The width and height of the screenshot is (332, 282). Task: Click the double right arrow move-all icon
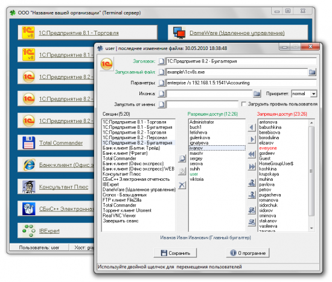point(252,167)
